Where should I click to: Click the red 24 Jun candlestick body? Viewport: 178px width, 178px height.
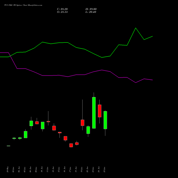coord(100,111)
